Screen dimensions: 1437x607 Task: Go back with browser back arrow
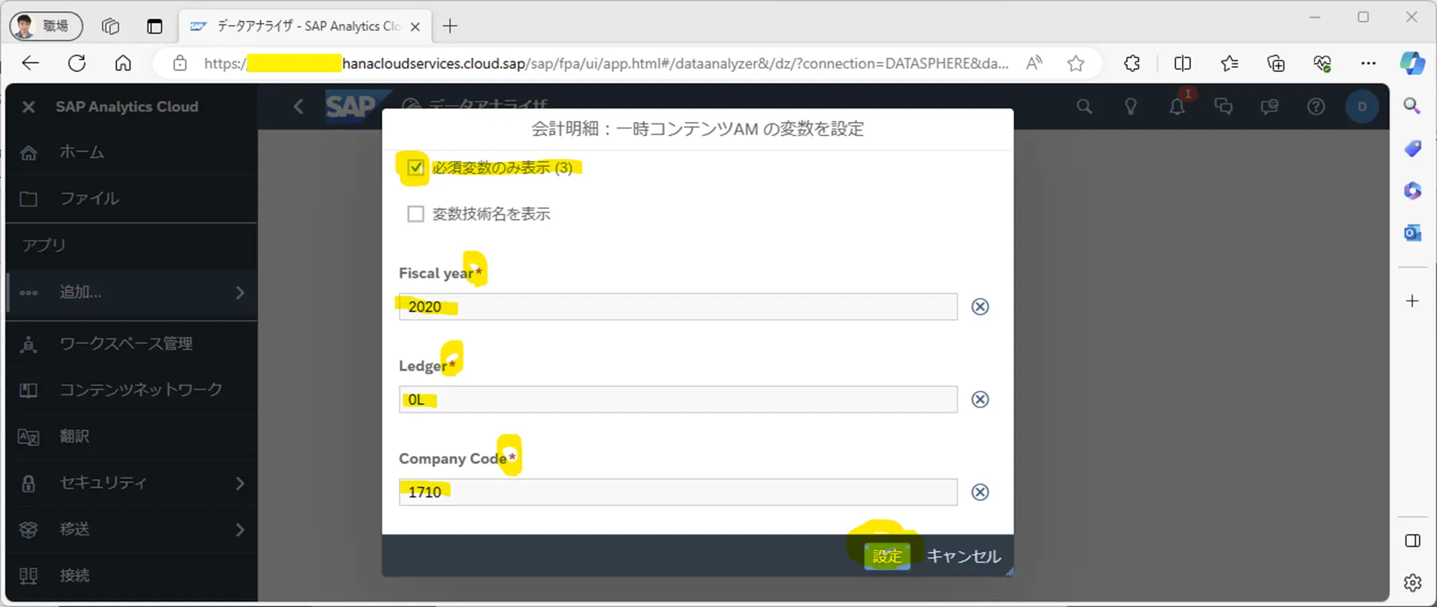click(31, 63)
